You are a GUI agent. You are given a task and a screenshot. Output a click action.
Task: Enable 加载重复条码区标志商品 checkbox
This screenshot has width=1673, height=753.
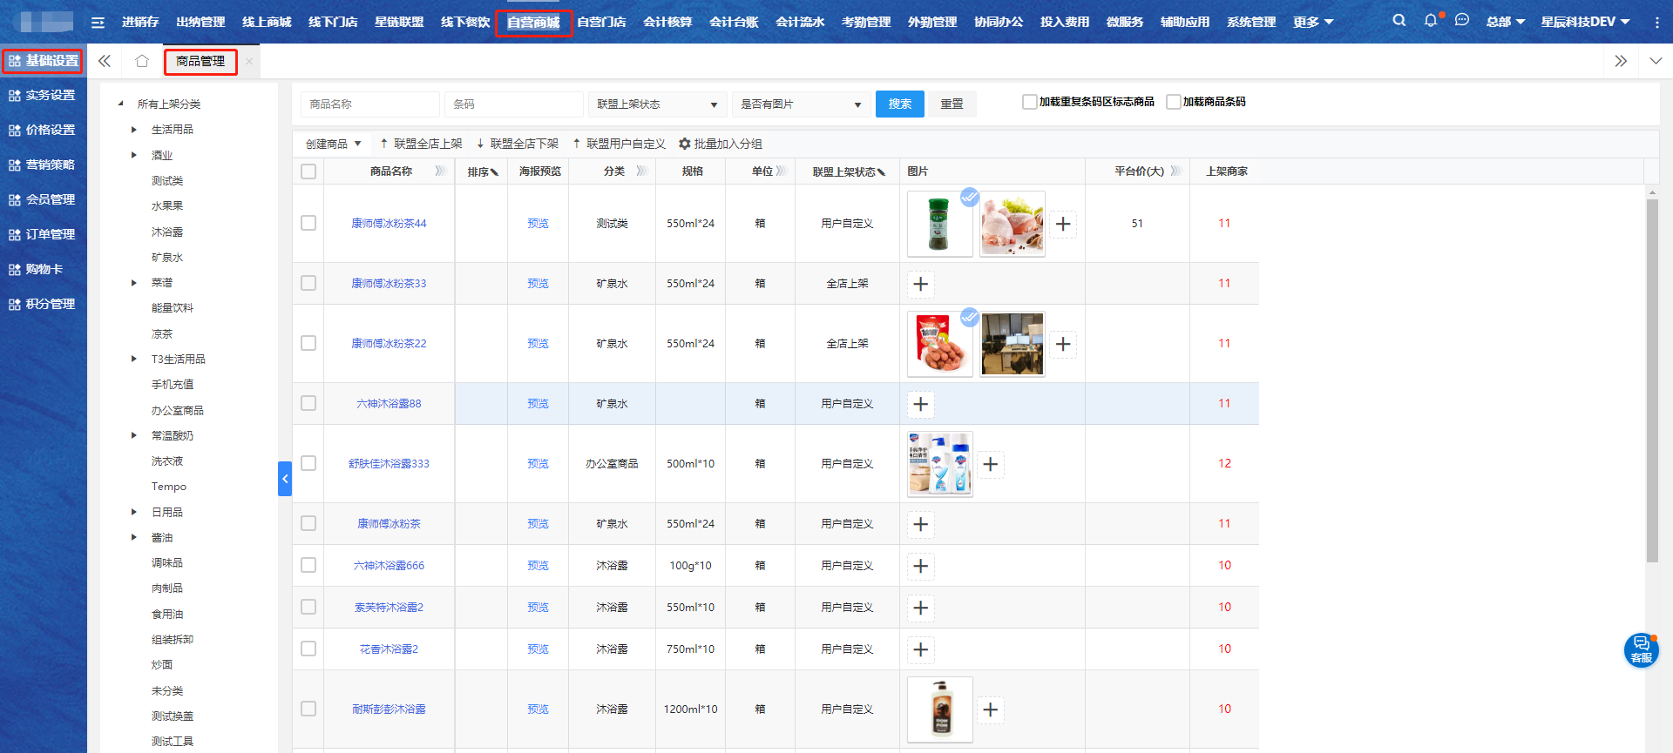point(1029,102)
